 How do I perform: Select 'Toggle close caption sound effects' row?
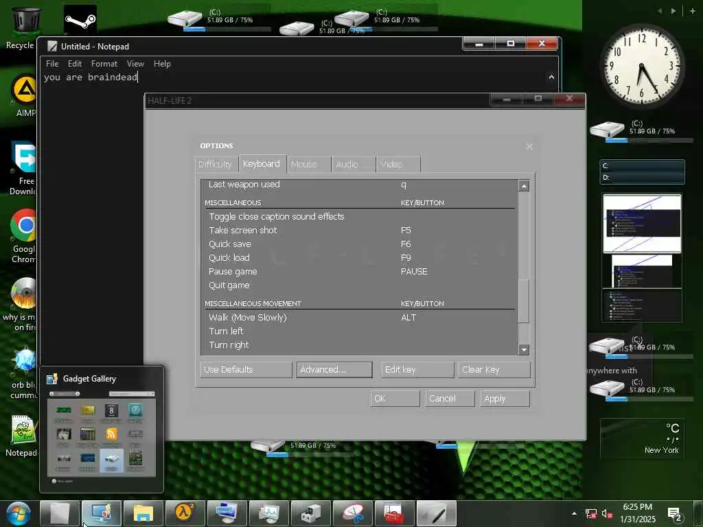pyautogui.click(x=359, y=216)
